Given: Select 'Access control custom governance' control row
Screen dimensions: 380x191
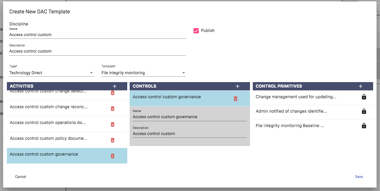Looking at the screenshot, I should [x=190, y=98].
